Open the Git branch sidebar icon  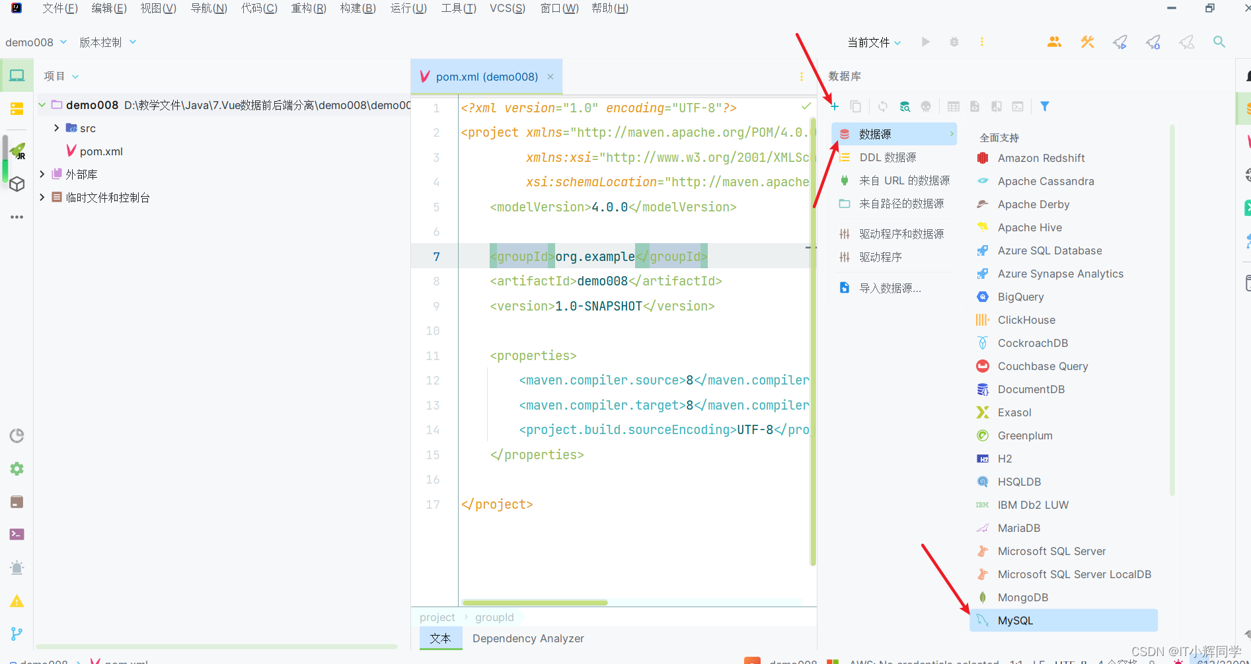coord(17,634)
